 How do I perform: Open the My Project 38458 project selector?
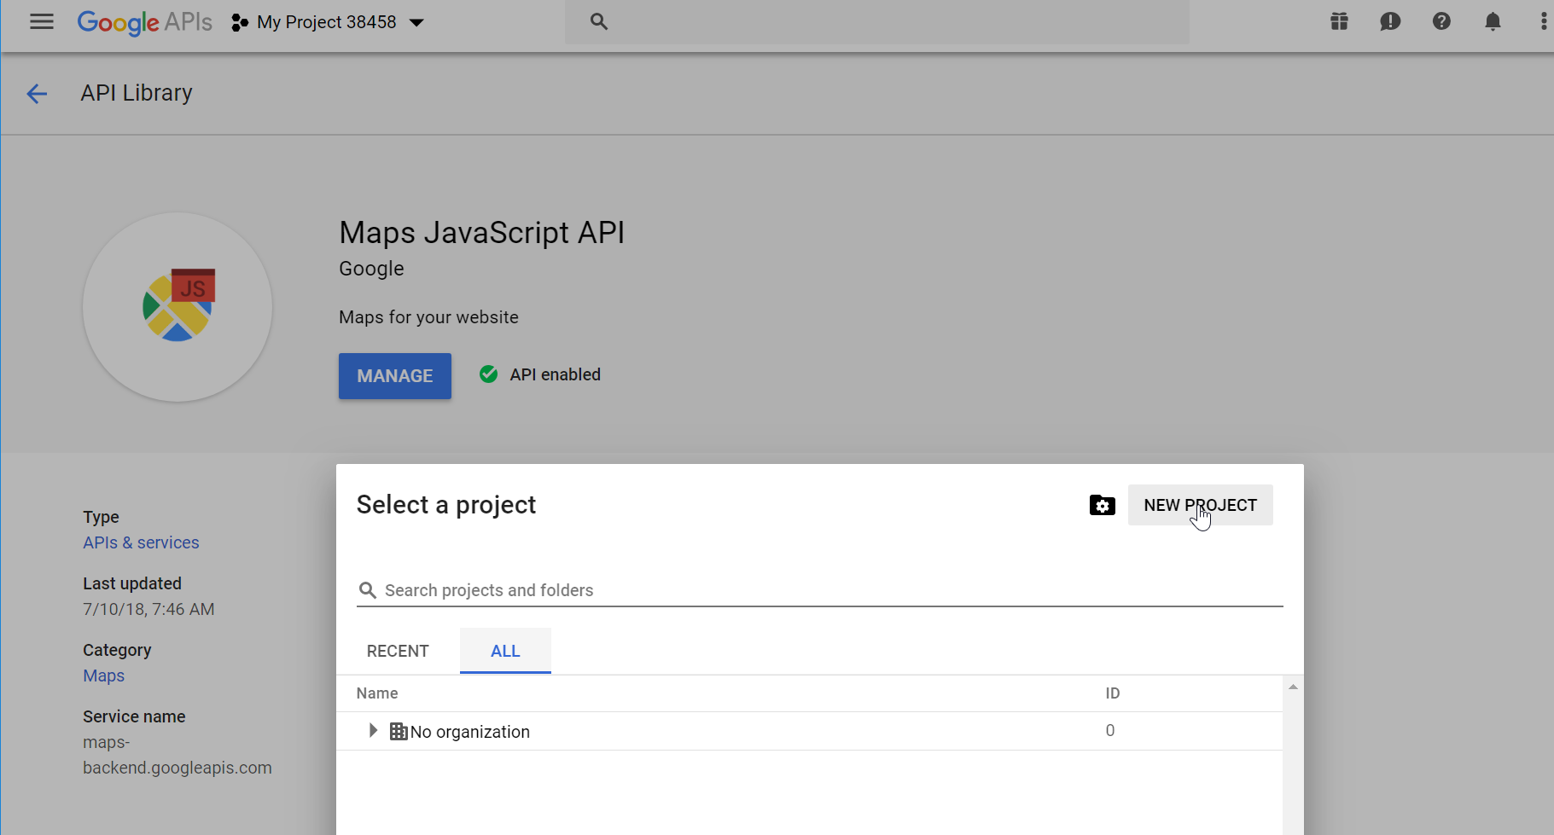(x=328, y=22)
